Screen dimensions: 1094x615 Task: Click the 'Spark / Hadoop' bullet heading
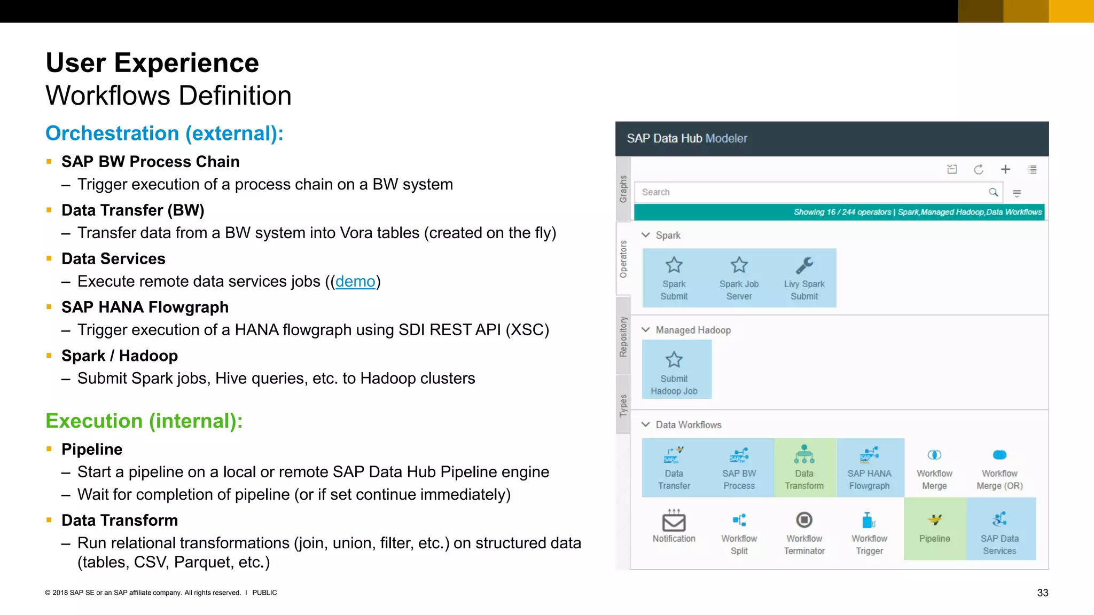pos(120,356)
